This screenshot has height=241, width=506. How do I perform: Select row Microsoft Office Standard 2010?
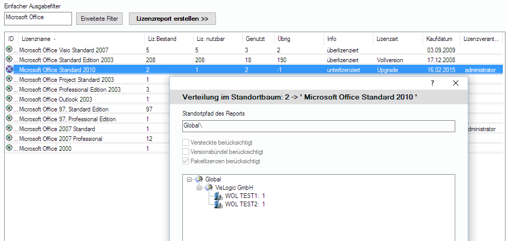[x=254, y=69]
